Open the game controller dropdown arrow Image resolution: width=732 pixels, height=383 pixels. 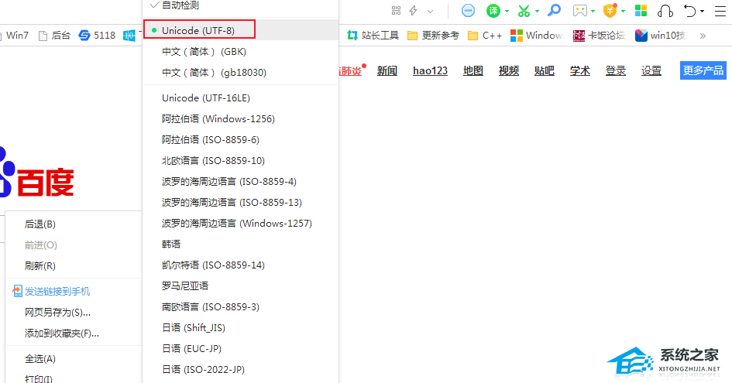(x=593, y=11)
